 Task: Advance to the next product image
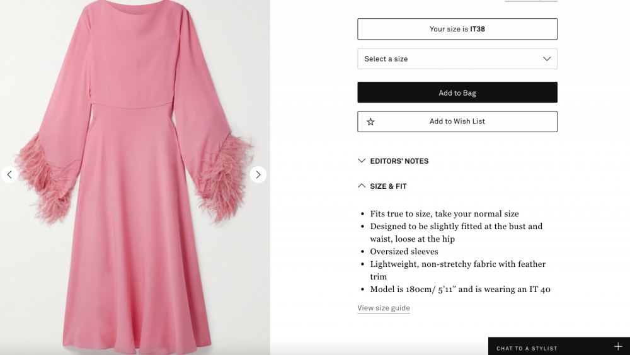point(258,174)
